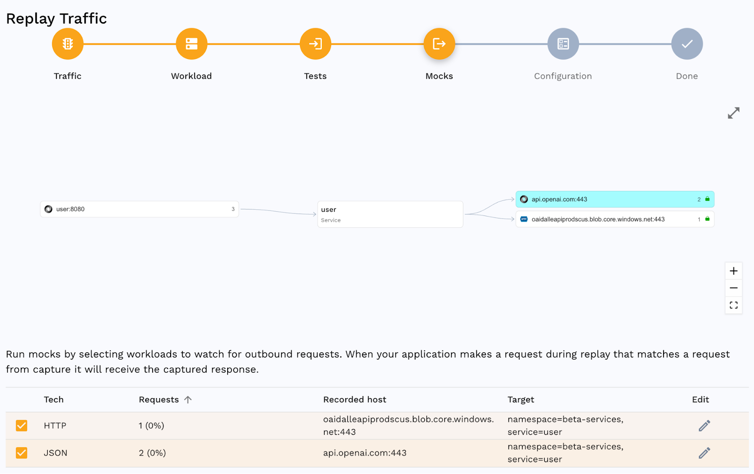Click the JSON tech cell
The image size is (754, 474).
click(x=56, y=453)
